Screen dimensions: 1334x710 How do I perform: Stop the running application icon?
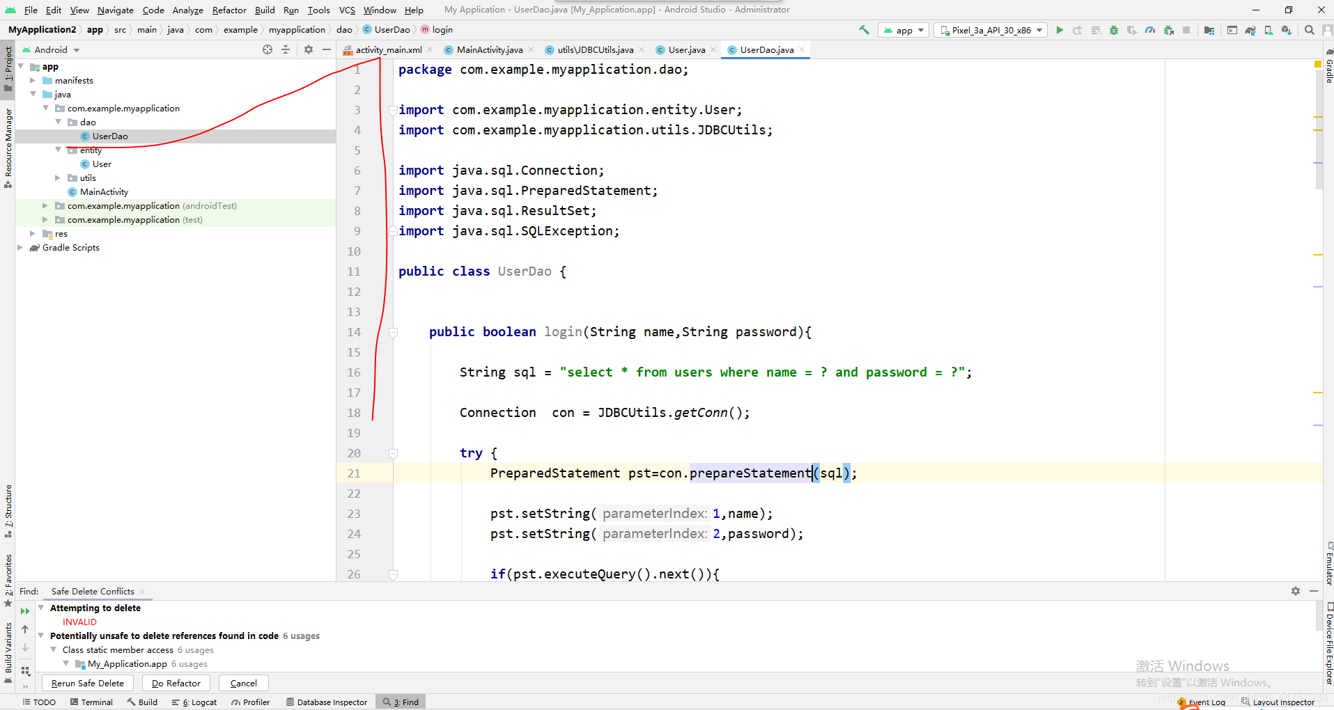(1186, 30)
